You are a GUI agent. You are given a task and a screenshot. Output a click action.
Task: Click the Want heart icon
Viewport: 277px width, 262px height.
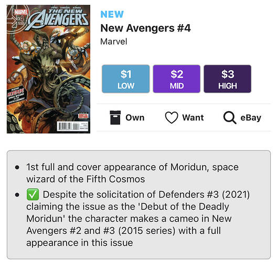(x=172, y=118)
